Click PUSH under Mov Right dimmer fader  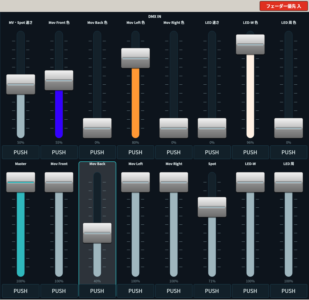click(x=173, y=291)
